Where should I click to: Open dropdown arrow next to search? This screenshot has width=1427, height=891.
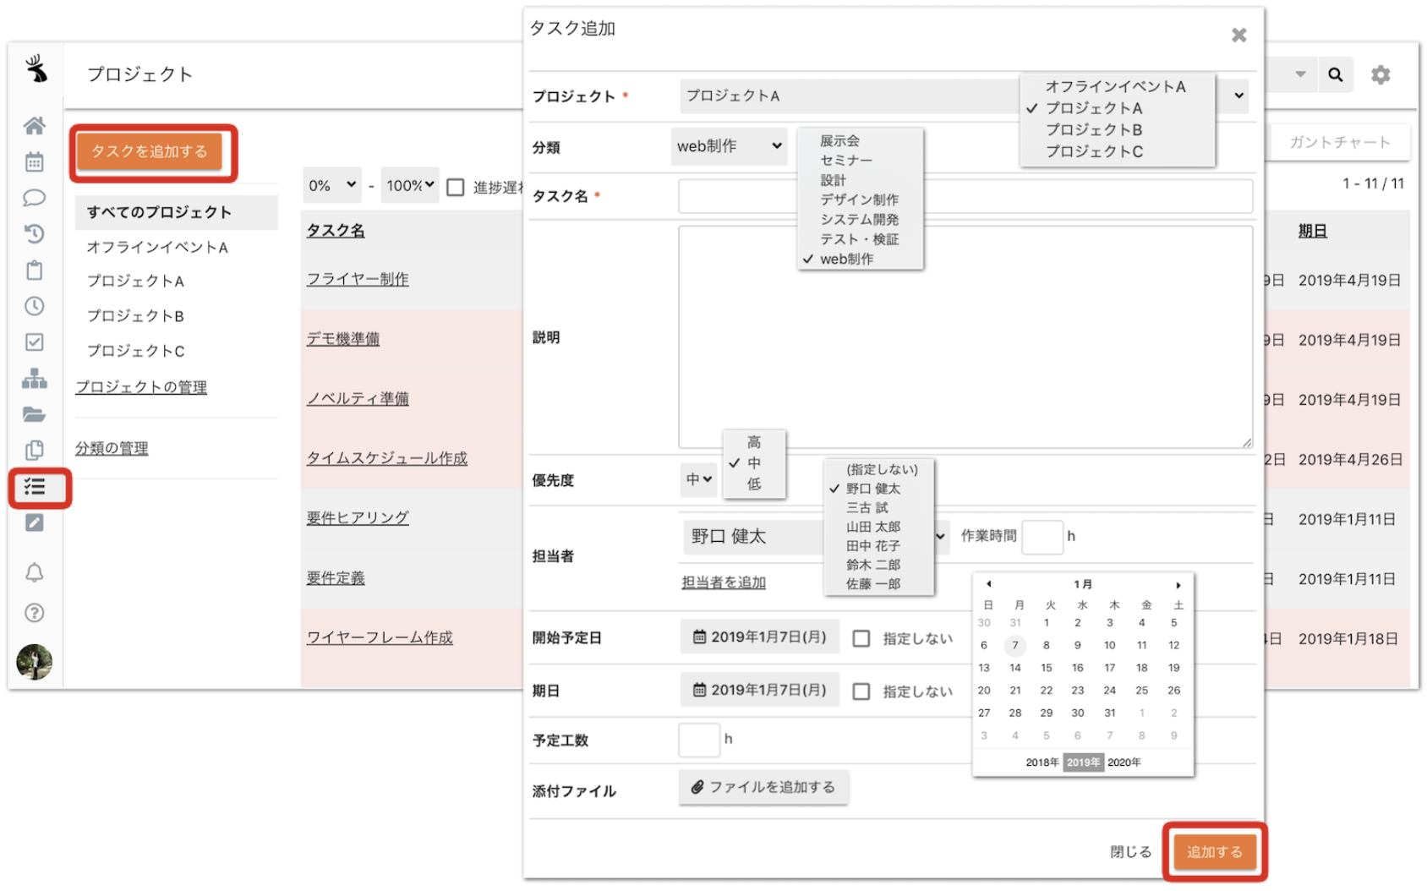1300,74
